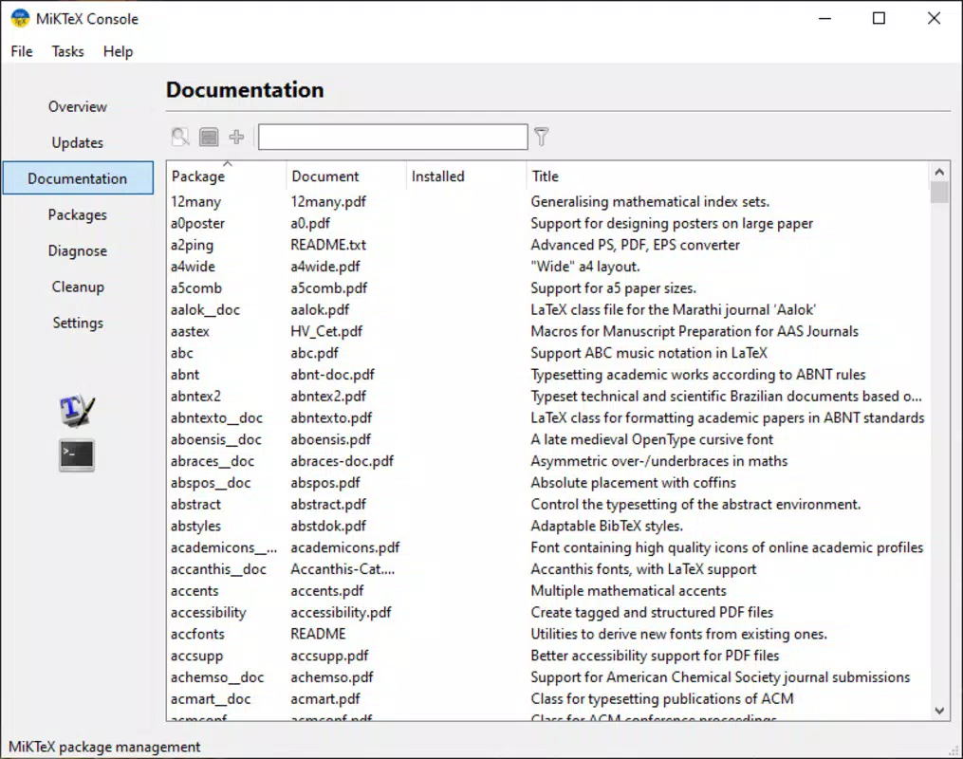Select the Documentation sidebar page

(x=78, y=178)
